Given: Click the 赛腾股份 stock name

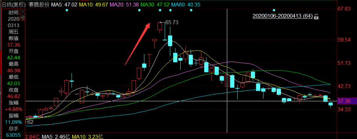Looking at the screenshot, I should pyautogui.click(x=39, y=5).
